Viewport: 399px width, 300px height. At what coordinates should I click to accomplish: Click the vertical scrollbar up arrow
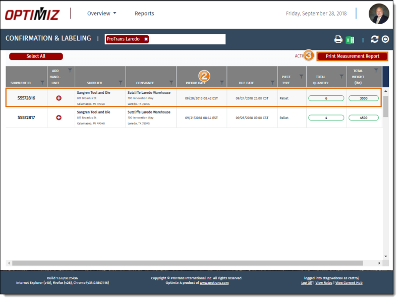pyautogui.click(x=386, y=91)
